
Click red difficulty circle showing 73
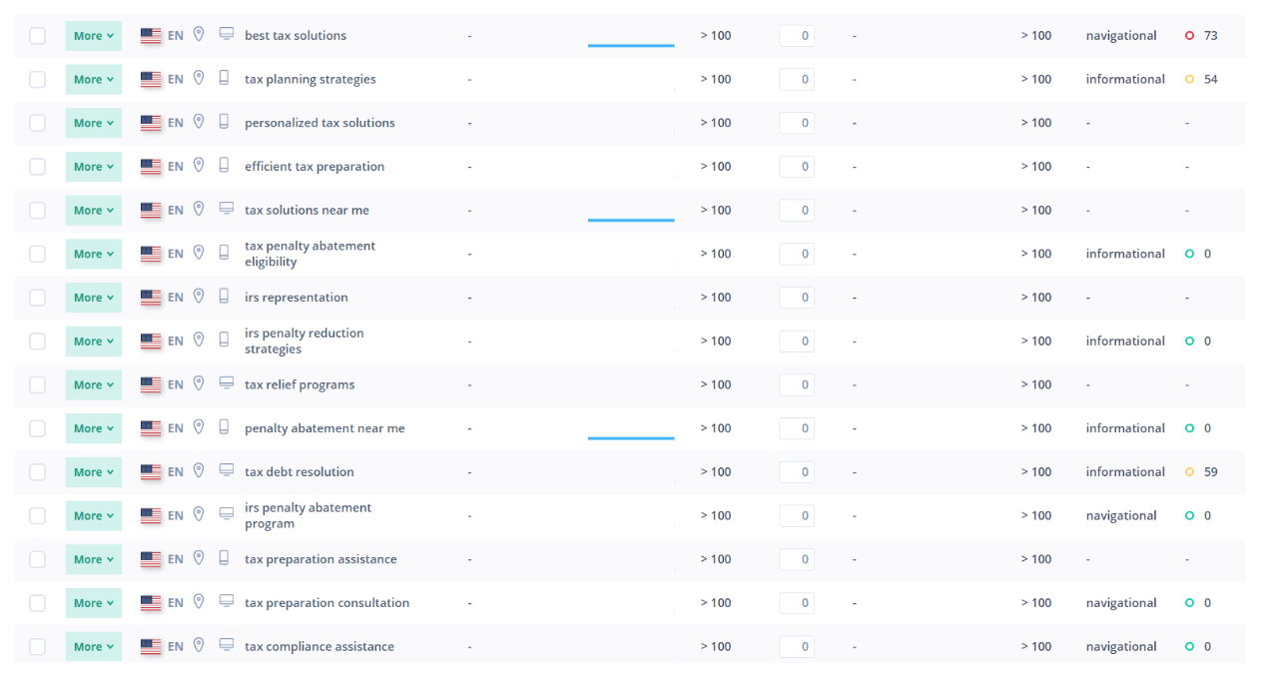click(1189, 36)
